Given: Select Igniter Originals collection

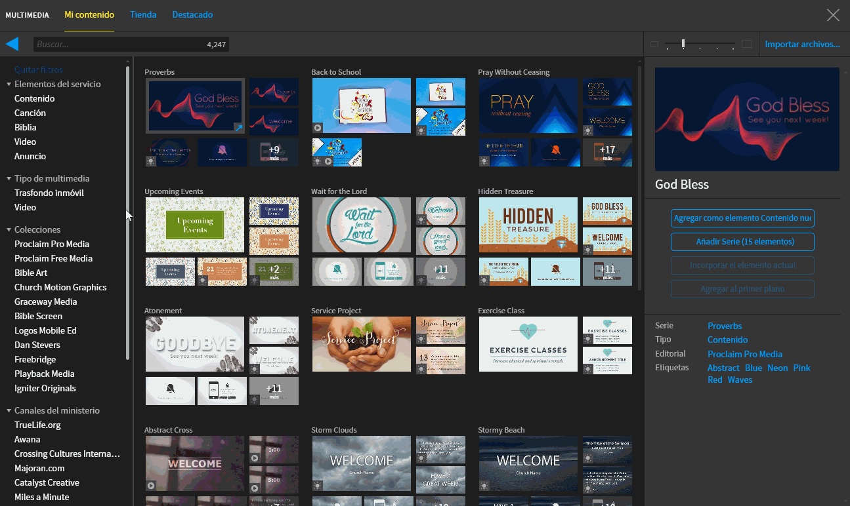Looking at the screenshot, I should (45, 388).
